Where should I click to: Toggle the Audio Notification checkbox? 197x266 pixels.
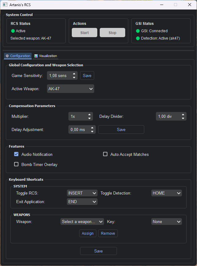point(16,154)
